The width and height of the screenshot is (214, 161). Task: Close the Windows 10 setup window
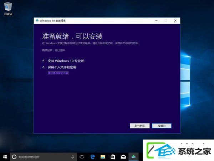pyautogui.click(x=175, y=21)
